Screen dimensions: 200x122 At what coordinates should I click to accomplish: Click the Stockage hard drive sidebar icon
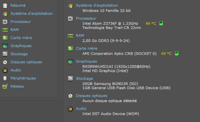click(5, 54)
